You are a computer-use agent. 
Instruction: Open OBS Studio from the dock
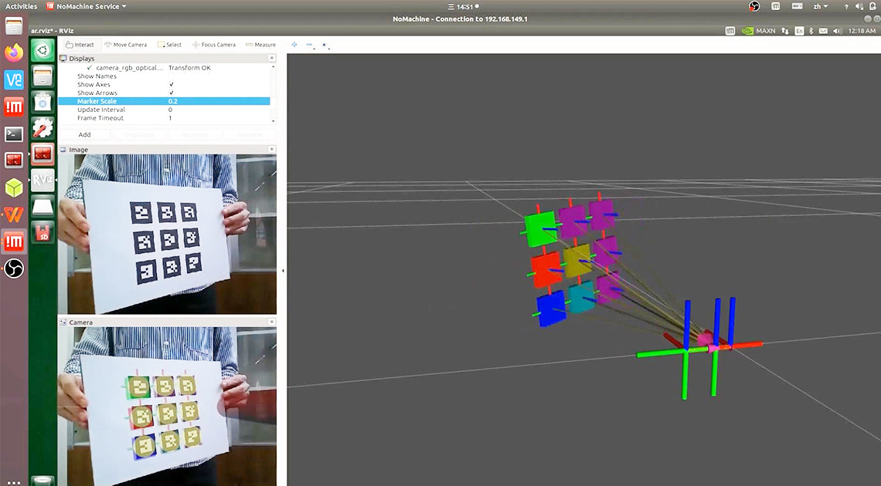pyautogui.click(x=14, y=268)
